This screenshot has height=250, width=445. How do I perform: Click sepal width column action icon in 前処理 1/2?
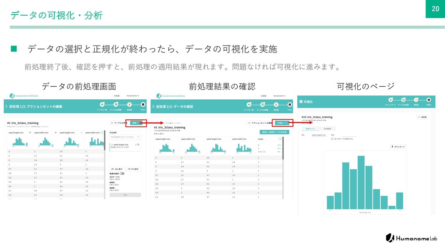[56, 132]
